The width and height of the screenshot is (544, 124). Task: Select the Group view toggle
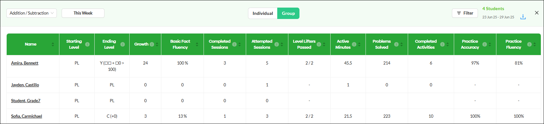tap(288, 13)
